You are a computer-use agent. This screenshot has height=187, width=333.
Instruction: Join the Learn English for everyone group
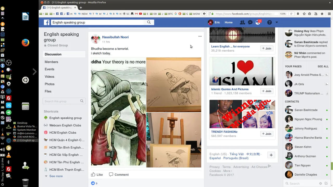267,48
